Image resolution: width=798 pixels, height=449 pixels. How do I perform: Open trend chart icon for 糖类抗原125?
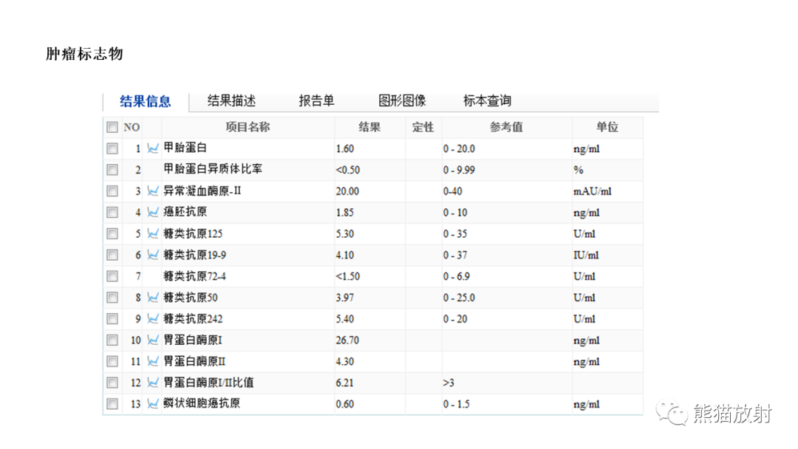(x=153, y=234)
